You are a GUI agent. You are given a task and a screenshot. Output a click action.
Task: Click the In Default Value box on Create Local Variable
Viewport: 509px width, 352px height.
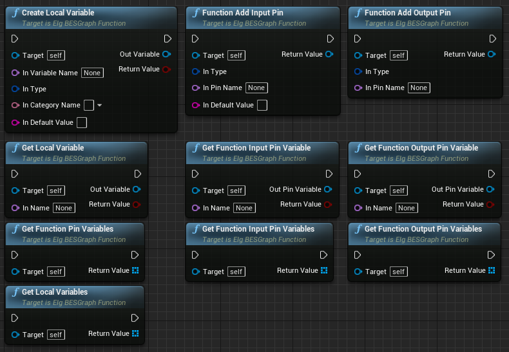[x=82, y=122]
